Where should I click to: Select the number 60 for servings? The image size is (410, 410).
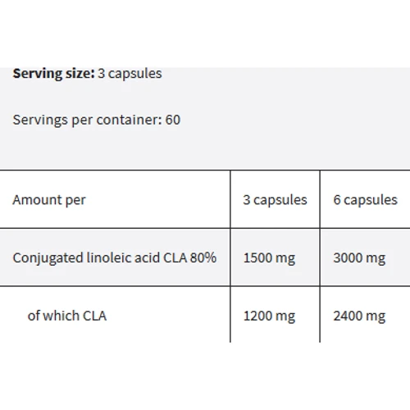173,120
